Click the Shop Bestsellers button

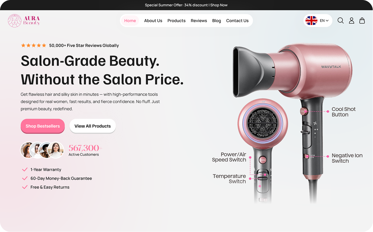[43, 126]
